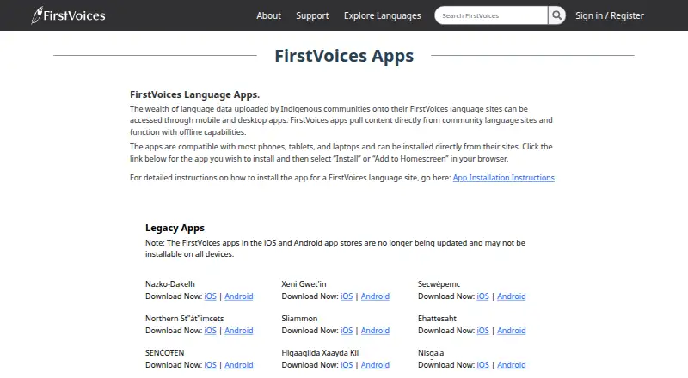Viewport: 688px width, 378px height.
Task: Open Nisga'a iOS download link
Action: point(482,364)
